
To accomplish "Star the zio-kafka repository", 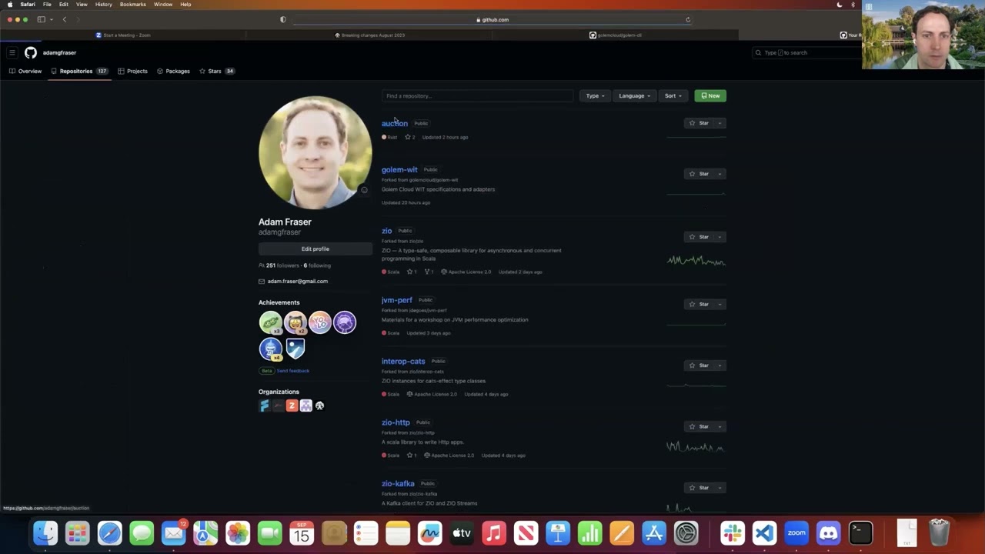I will click(x=699, y=488).
